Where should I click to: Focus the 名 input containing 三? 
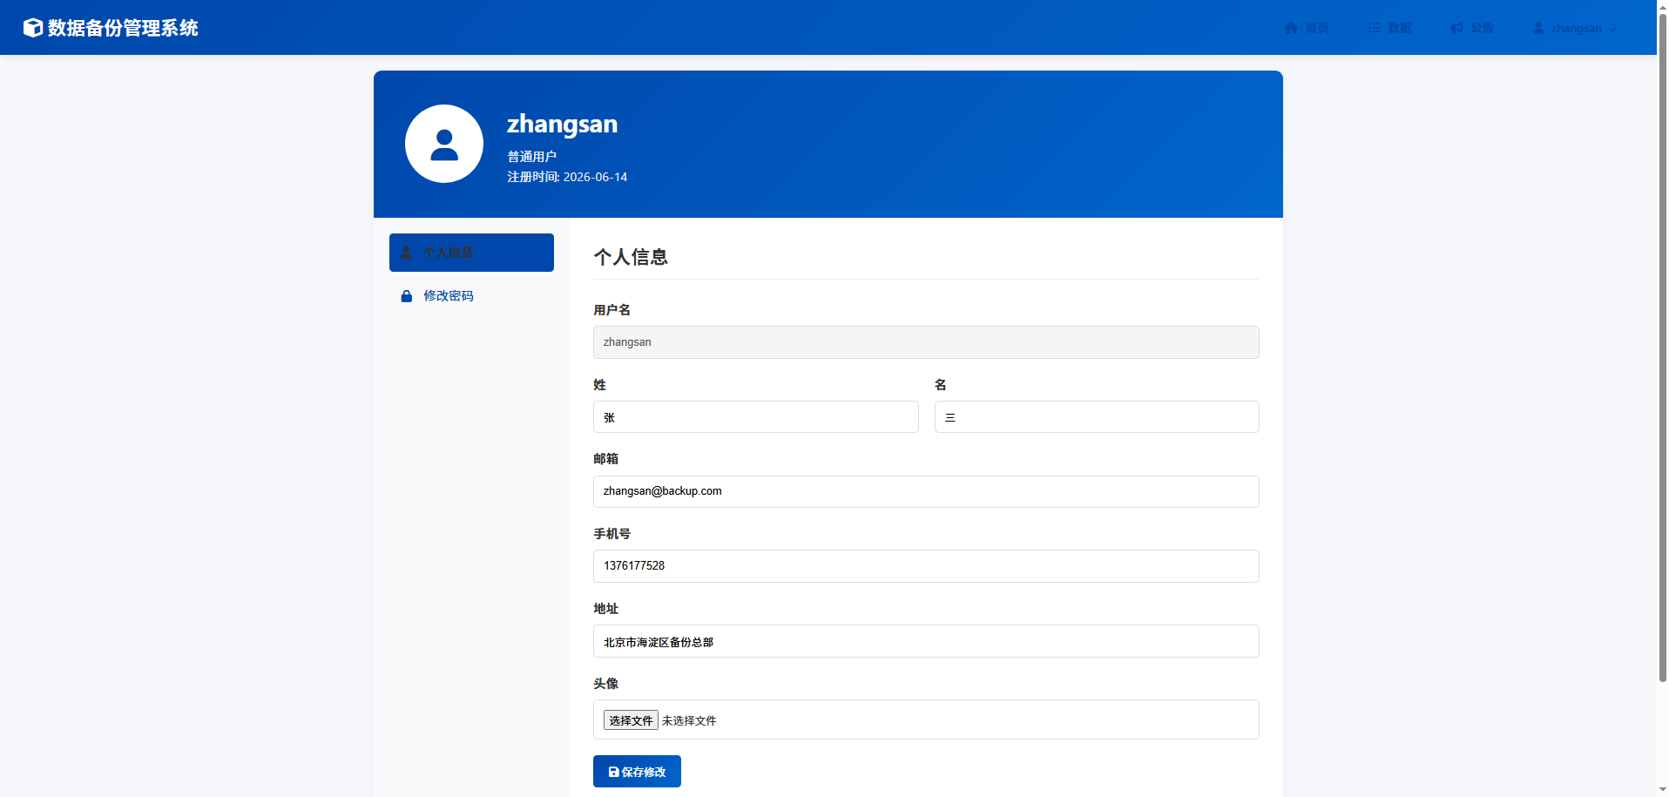[1097, 417]
